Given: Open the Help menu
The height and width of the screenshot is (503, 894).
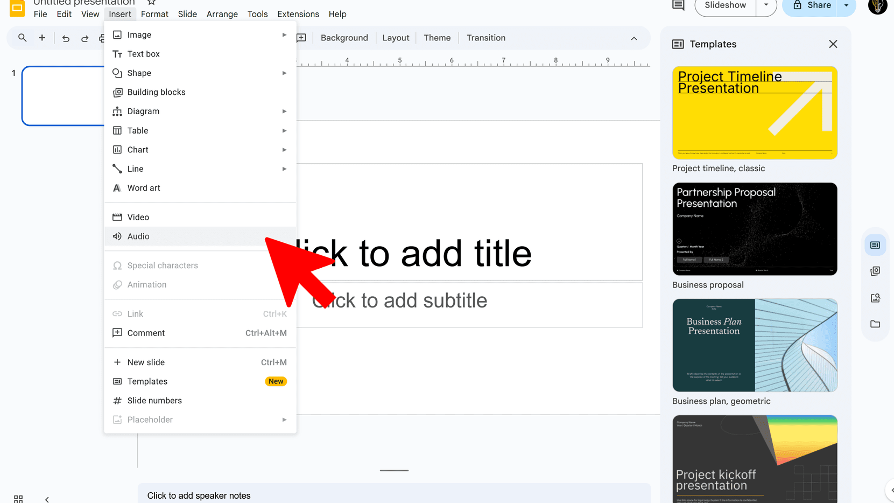Looking at the screenshot, I should coord(337,14).
